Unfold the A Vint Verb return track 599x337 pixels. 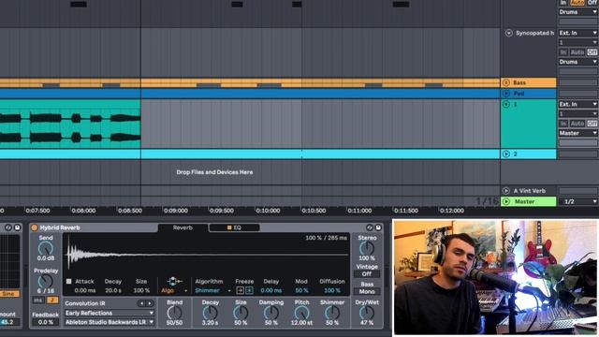pyautogui.click(x=506, y=191)
